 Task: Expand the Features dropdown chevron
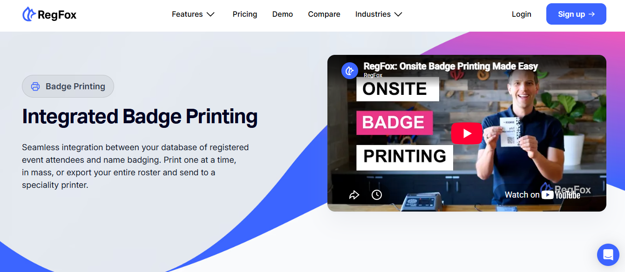(x=211, y=14)
